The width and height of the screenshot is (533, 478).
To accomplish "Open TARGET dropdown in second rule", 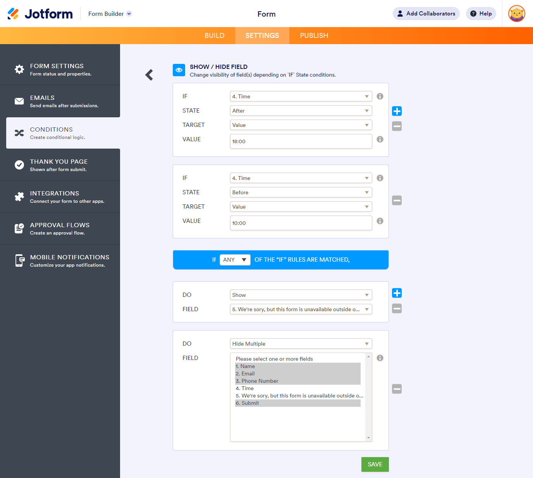I will point(301,207).
